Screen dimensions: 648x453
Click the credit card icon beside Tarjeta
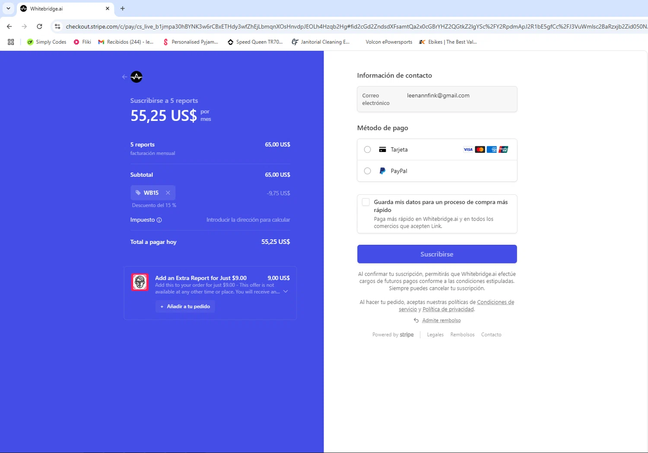[x=382, y=149]
